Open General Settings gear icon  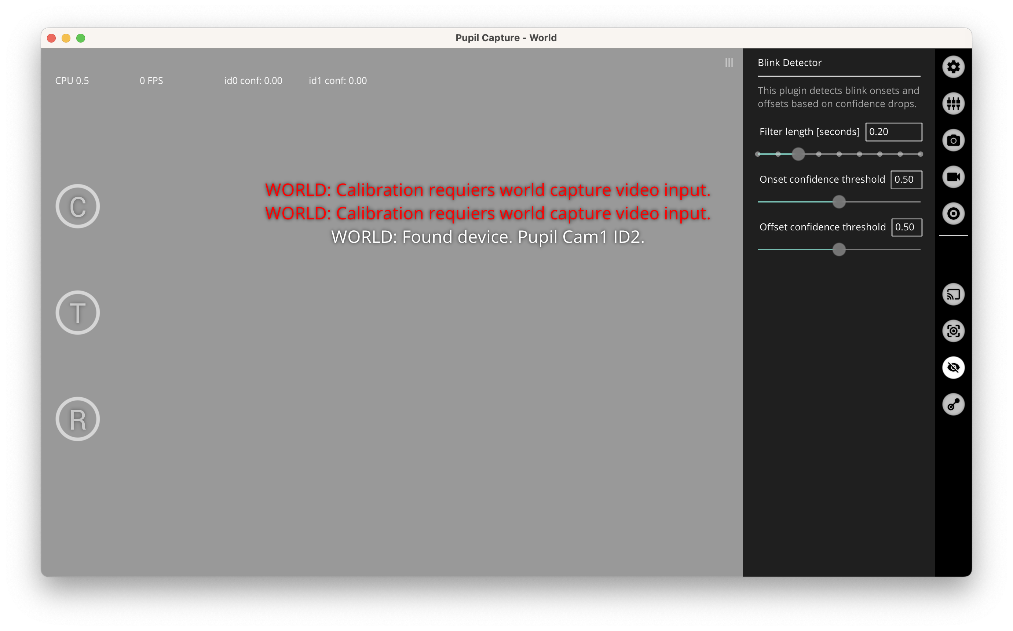[x=953, y=67]
